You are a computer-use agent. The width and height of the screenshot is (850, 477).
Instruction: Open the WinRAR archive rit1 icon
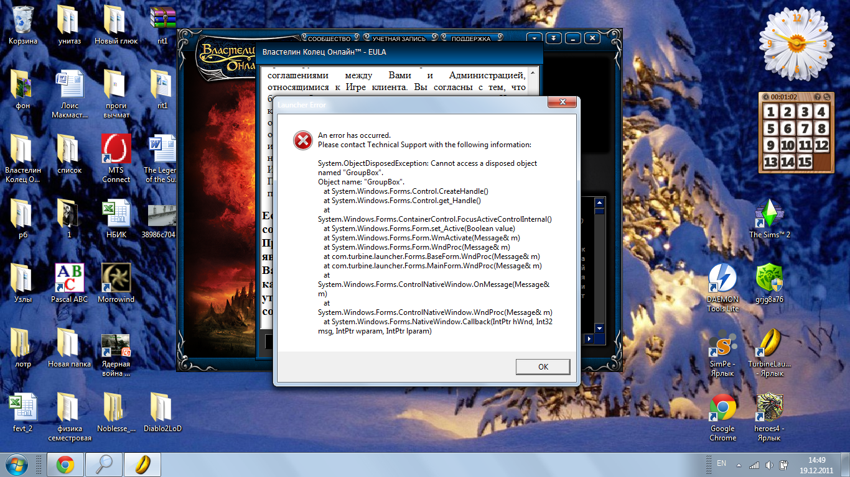[x=162, y=24]
